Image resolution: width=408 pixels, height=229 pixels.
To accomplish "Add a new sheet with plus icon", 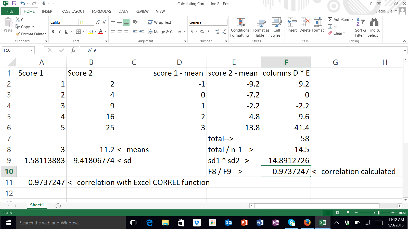I will tap(58, 206).
